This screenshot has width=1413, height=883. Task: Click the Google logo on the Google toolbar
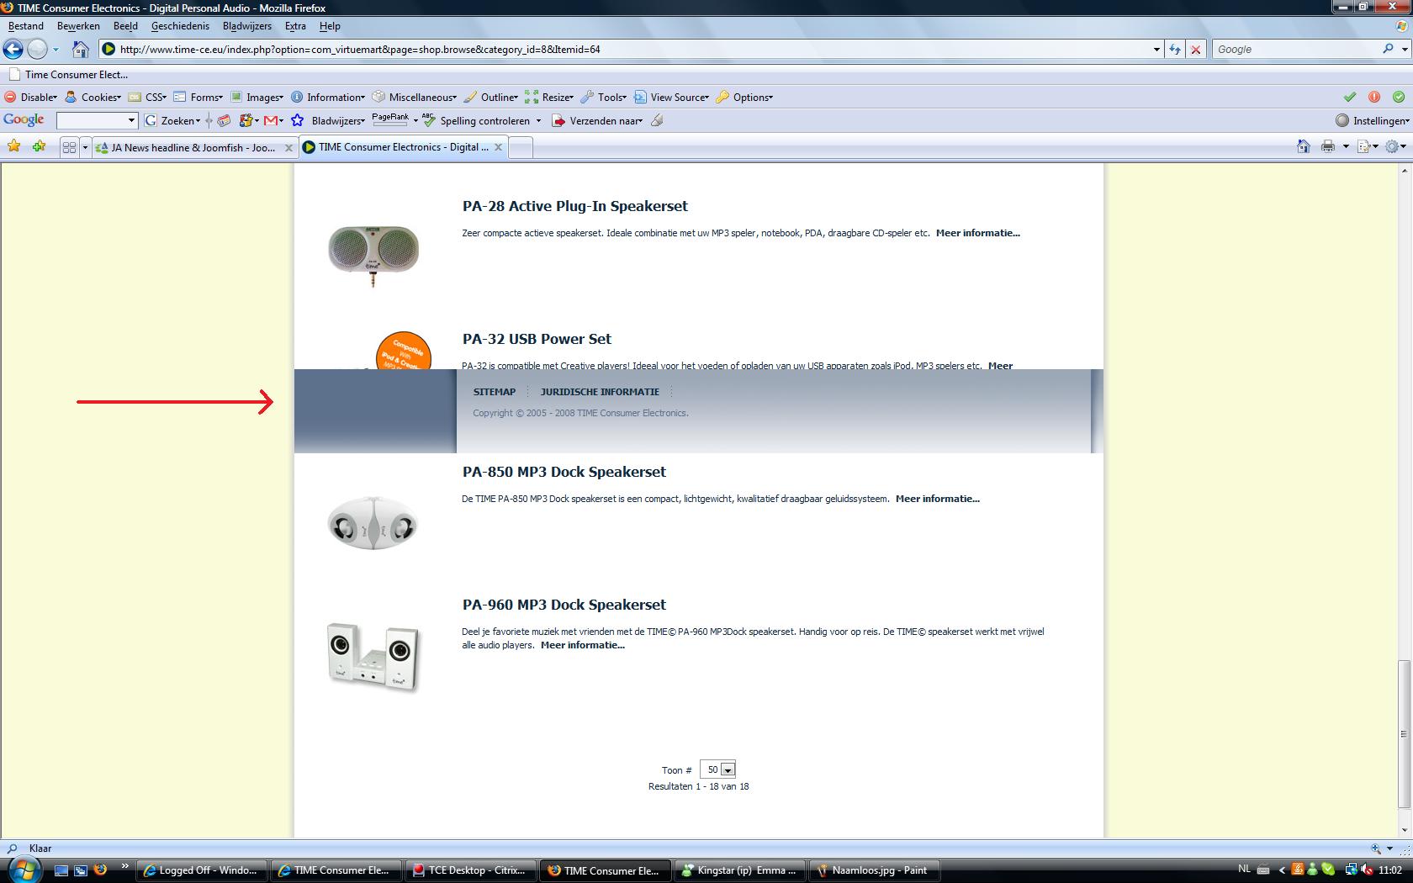click(x=24, y=120)
